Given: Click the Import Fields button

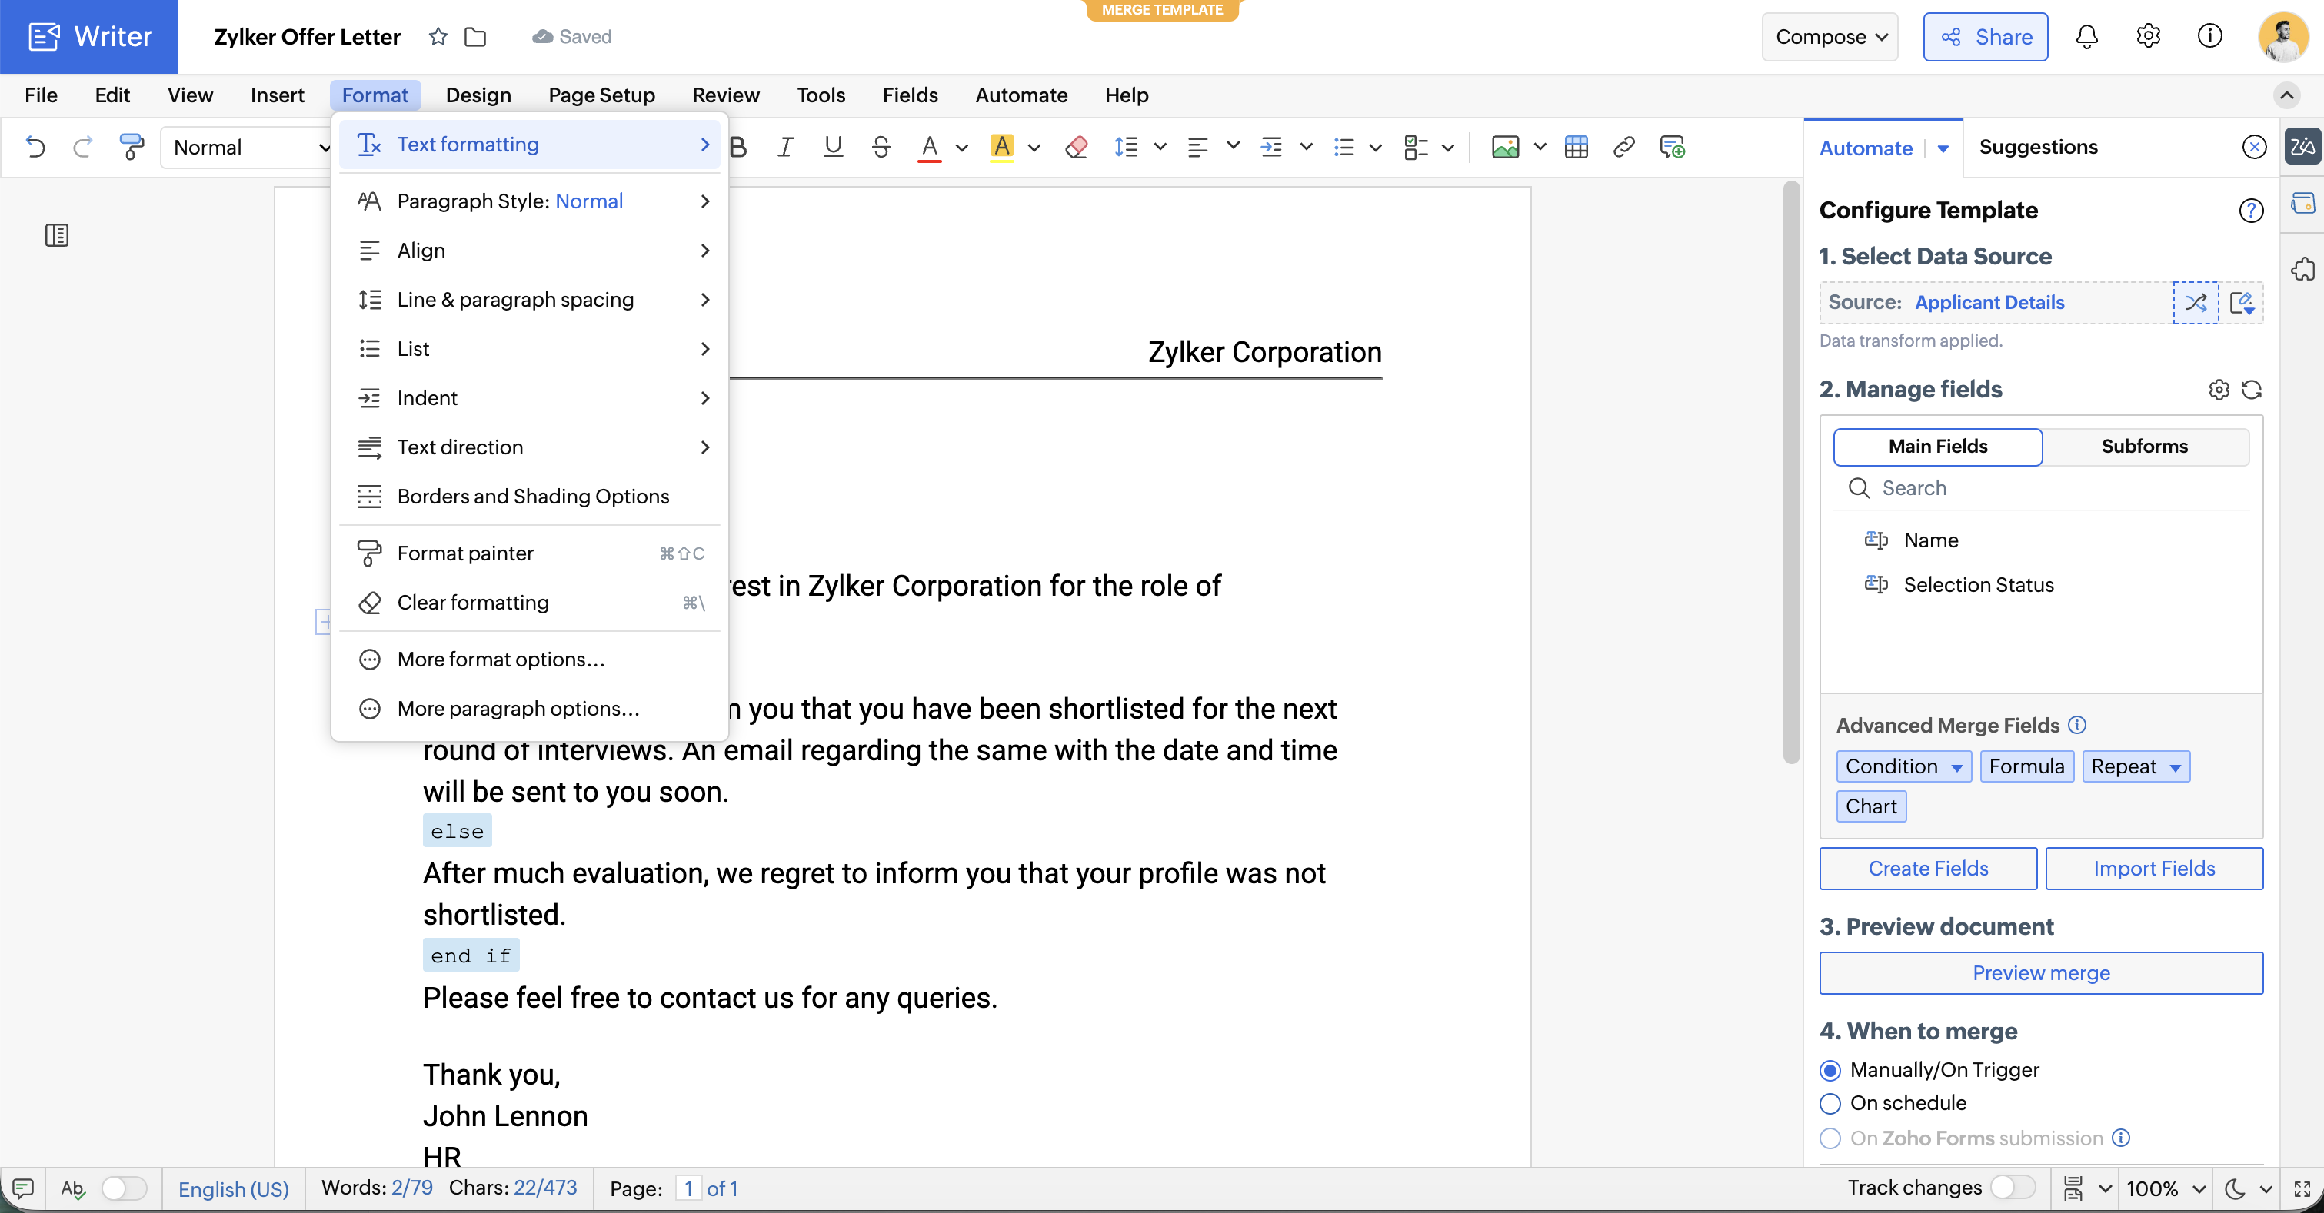Looking at the screenshot, I should (2153, 868).
